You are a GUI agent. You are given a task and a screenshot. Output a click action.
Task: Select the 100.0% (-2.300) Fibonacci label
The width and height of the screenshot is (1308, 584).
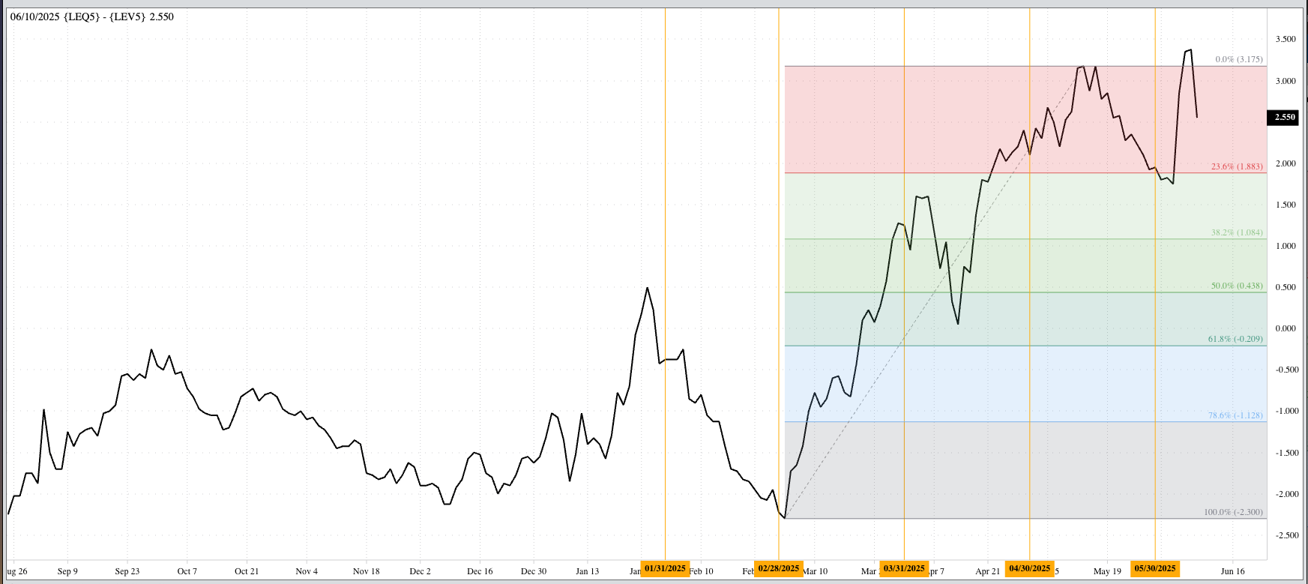tap(1233, 512)
